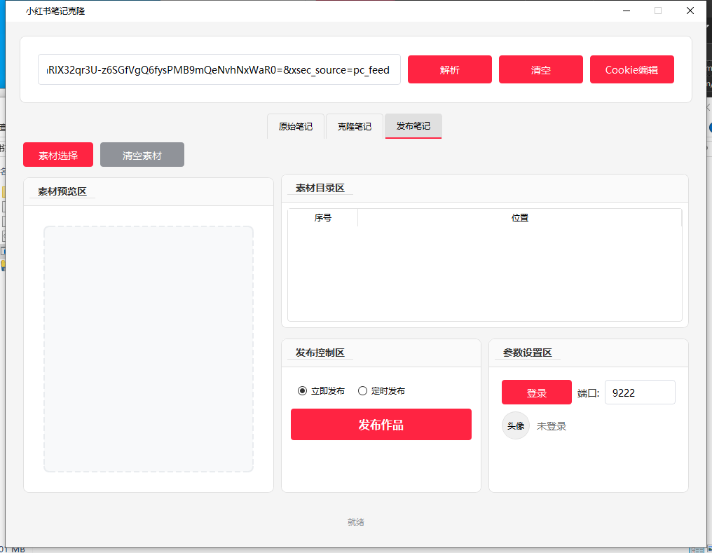712x553 pixels.
Task: Click the 登录 login button
Action: tap(536, 392)
